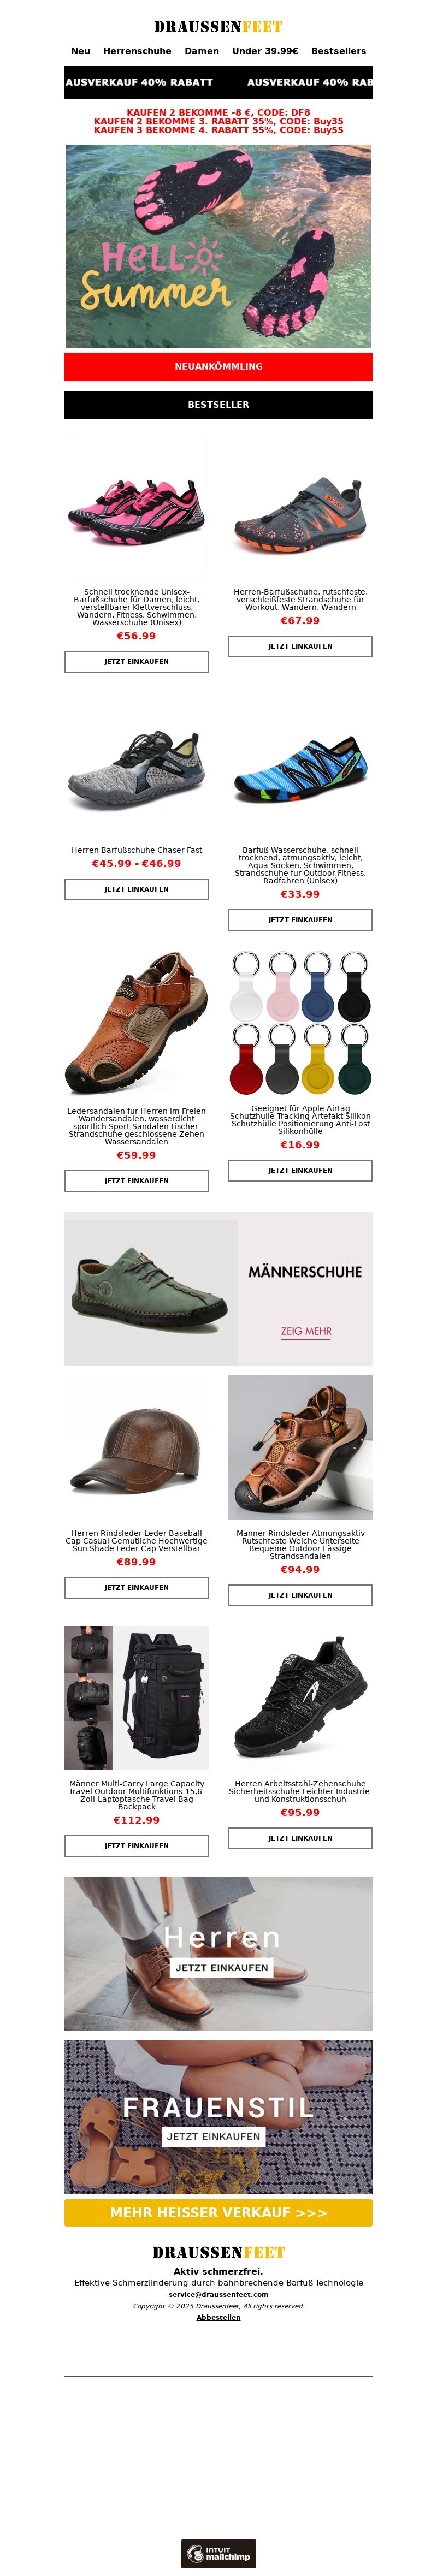
Task: Open Bestsellers navigation link
Action: click(x=338, y=51)
